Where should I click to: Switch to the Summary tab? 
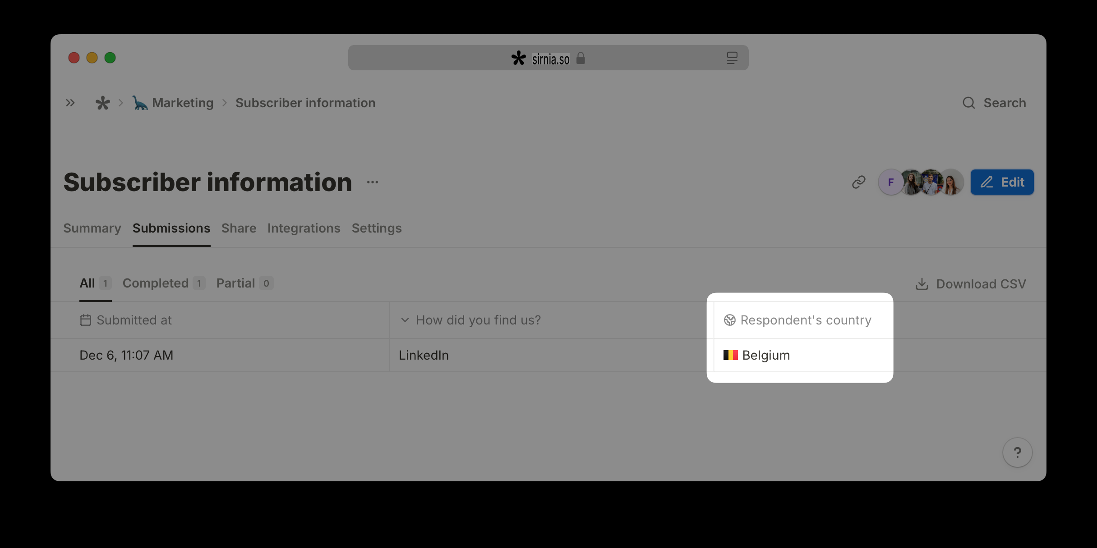92,228
